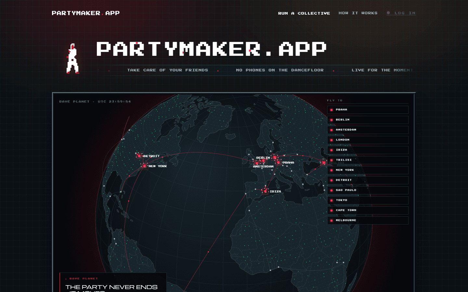
Task: Select London in Fly To list
Action: click(x=368, y=140)
